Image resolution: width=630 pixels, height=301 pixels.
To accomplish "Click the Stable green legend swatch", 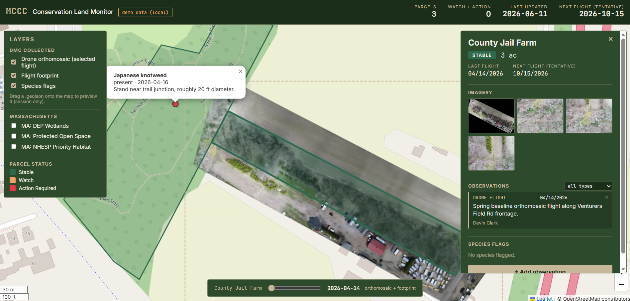I will coord(13,172).
